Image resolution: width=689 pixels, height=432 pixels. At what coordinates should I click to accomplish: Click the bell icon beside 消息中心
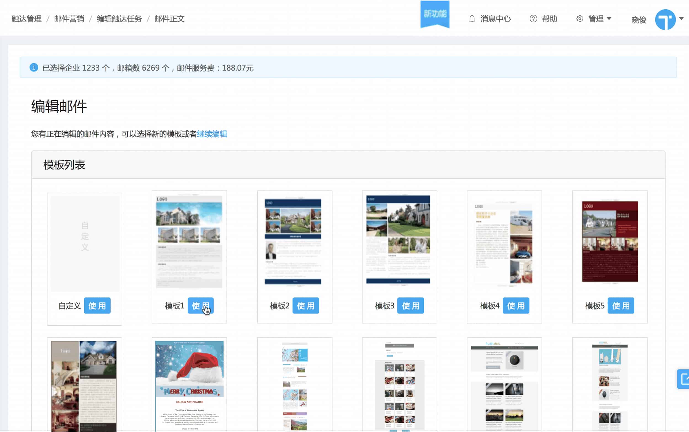tap(472, 19)
